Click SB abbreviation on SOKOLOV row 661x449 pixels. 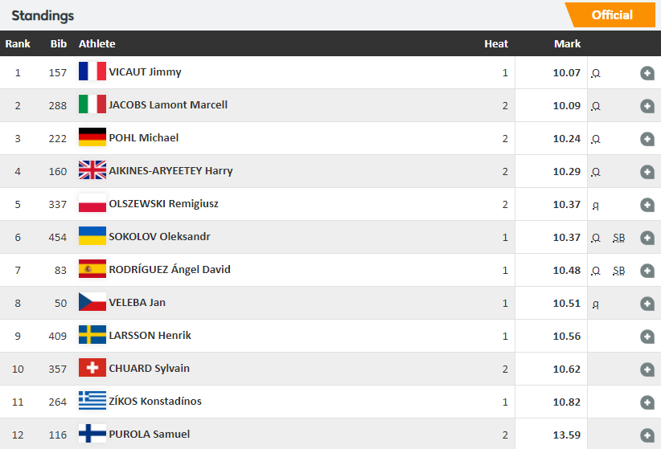(x=619, y=238)
